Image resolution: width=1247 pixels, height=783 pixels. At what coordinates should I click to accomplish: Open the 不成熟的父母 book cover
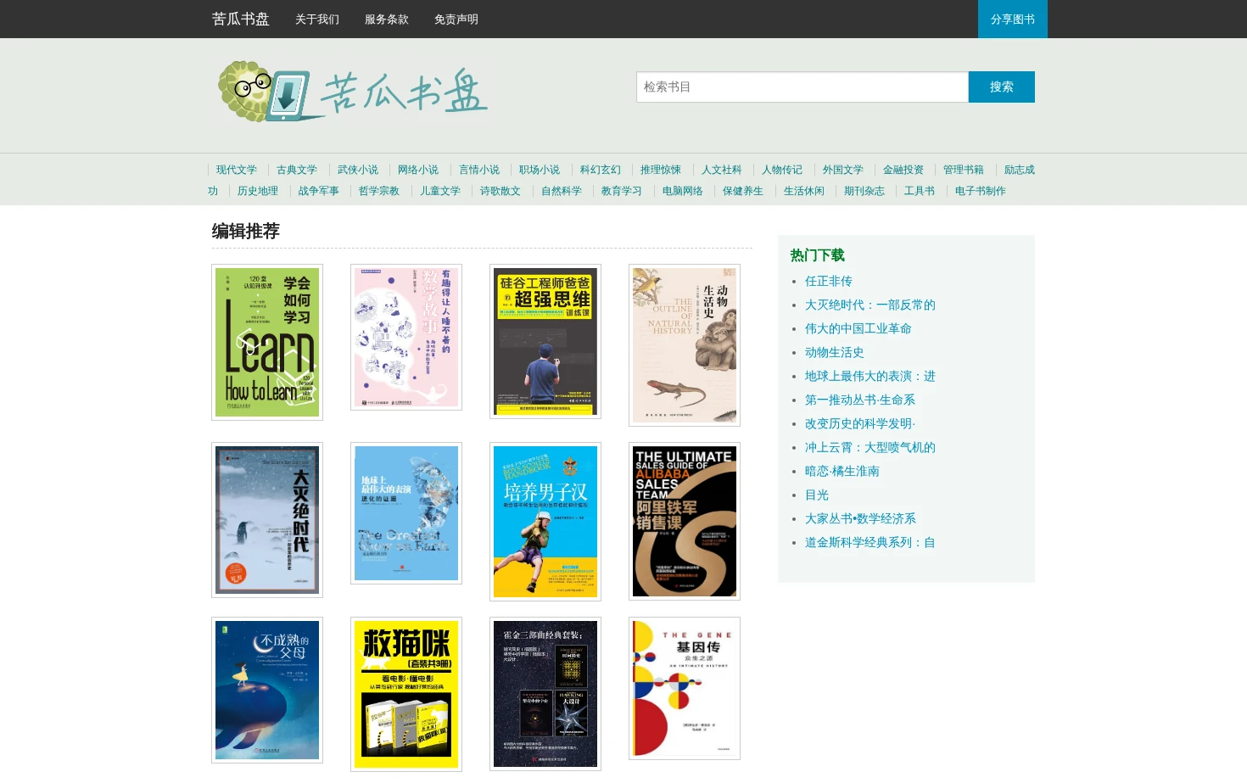[x=267, y=690]
